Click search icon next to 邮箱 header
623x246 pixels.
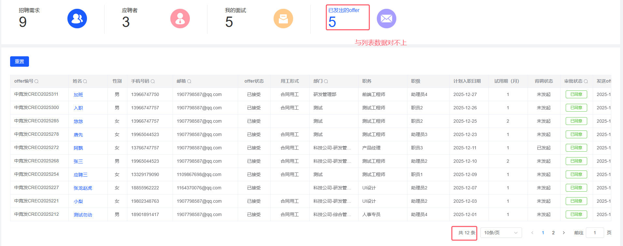tap(189, 81)
